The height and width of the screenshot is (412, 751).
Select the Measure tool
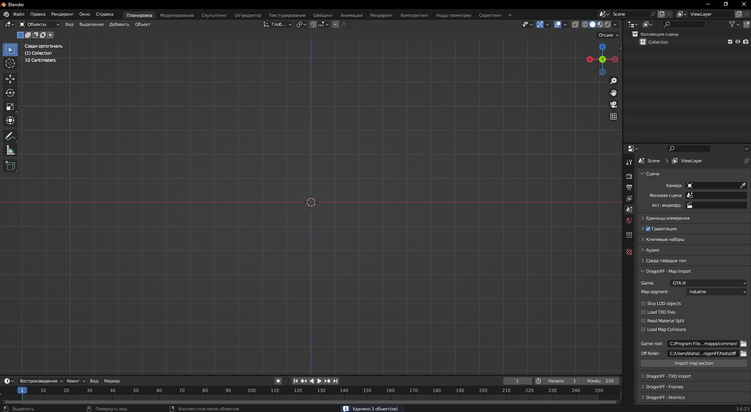[x=10, y=150]
